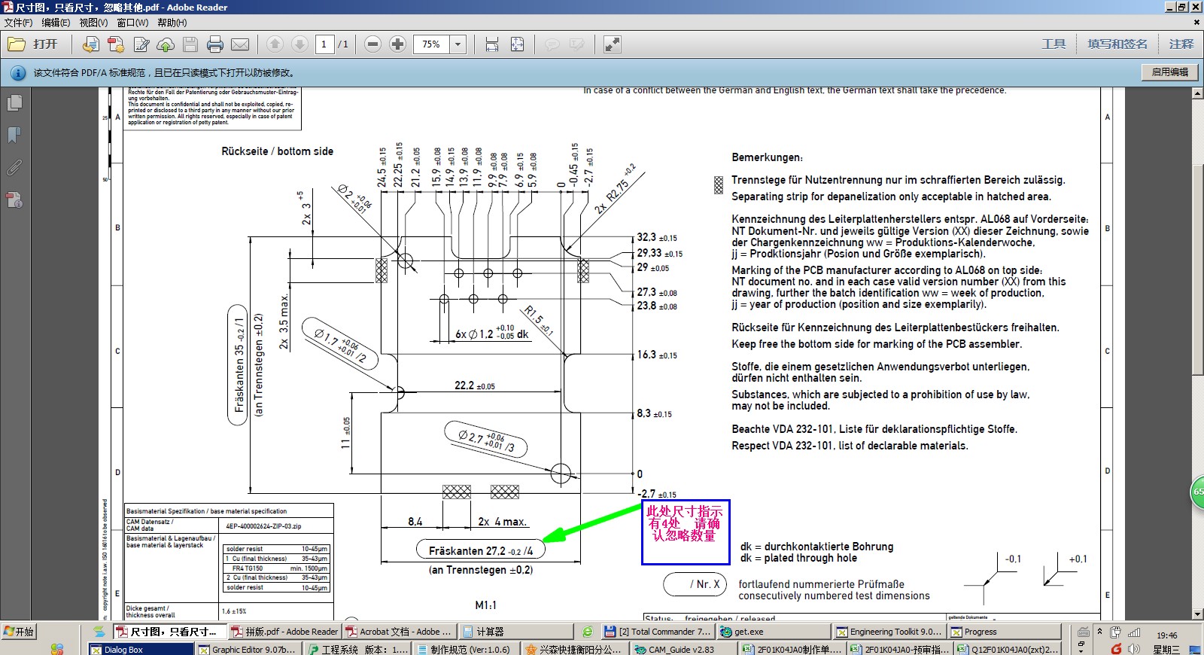Expand the 75% zoom level dropdown
Image resolution: width=1204 pixels, height=655 pixels.
[458, 44]
